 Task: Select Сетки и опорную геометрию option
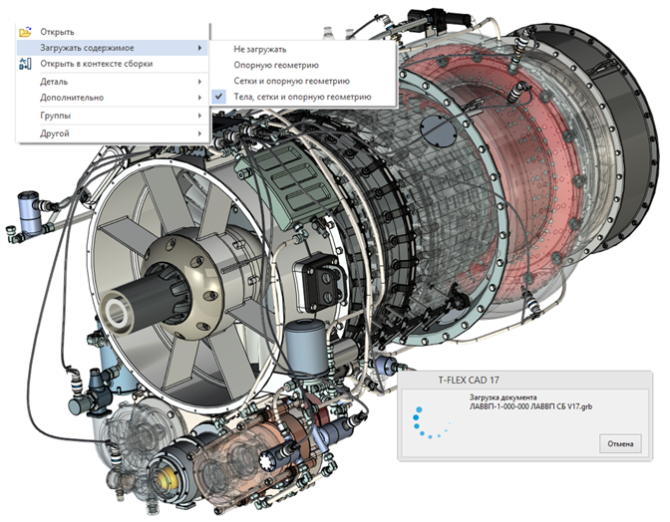pyautogui.click(x=302, y=81)
